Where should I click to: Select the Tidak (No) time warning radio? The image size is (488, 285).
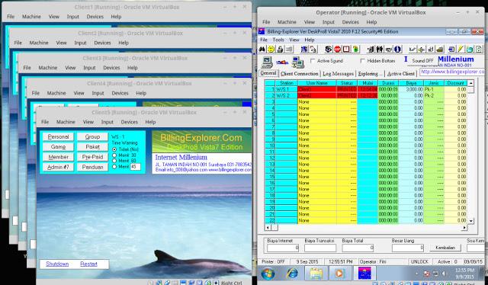114,149
